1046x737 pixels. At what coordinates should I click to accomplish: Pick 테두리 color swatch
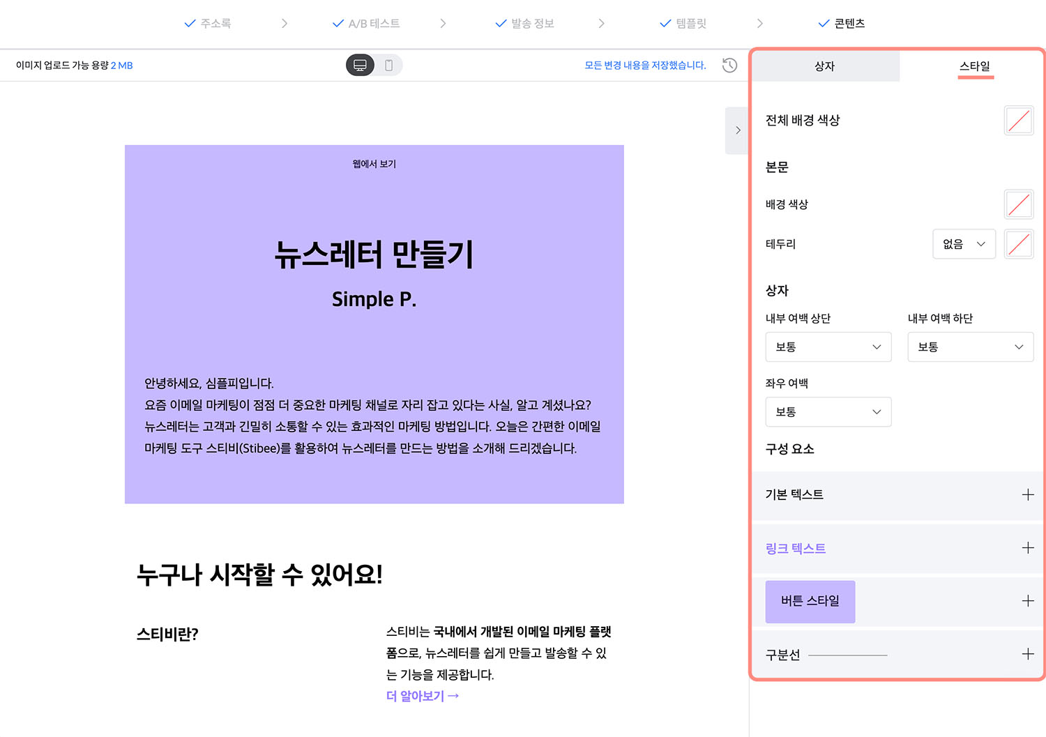1019,244
